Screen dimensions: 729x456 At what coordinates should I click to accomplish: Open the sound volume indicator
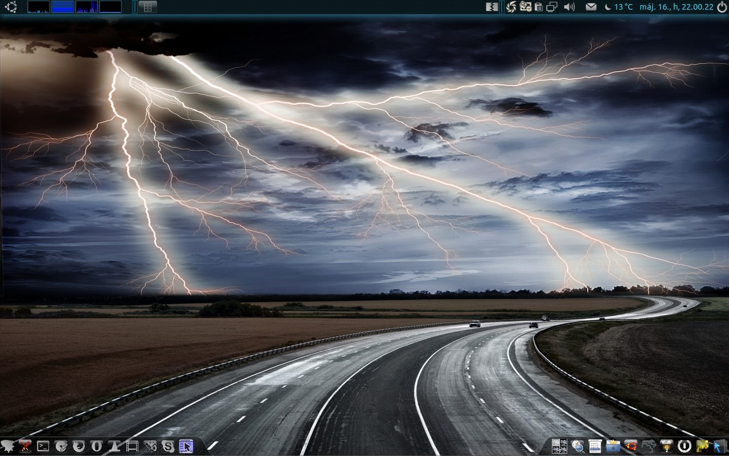pos(569,7)
